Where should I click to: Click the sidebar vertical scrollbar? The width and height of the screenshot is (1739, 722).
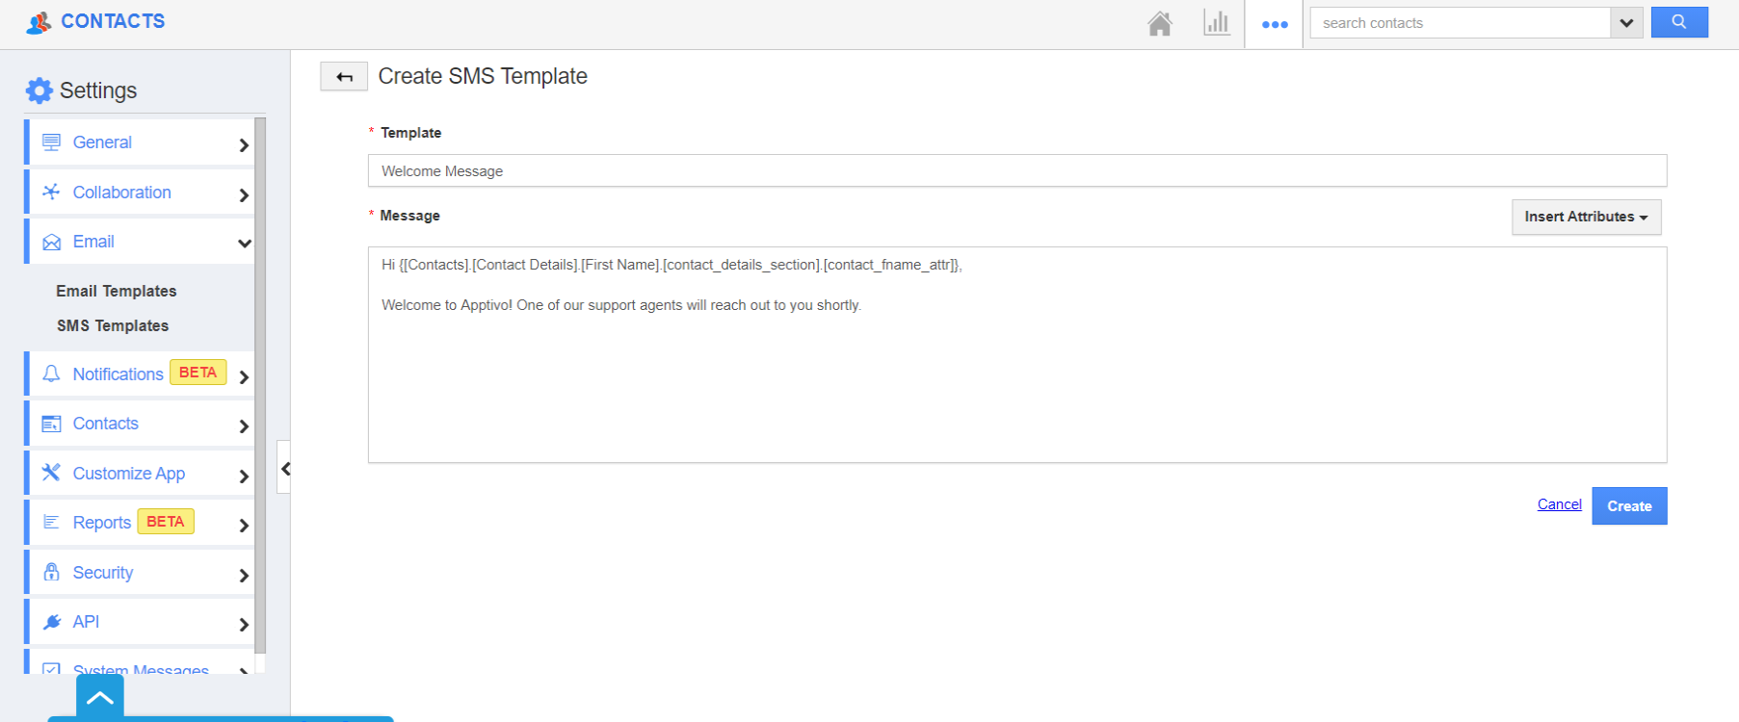coord(260,385)
